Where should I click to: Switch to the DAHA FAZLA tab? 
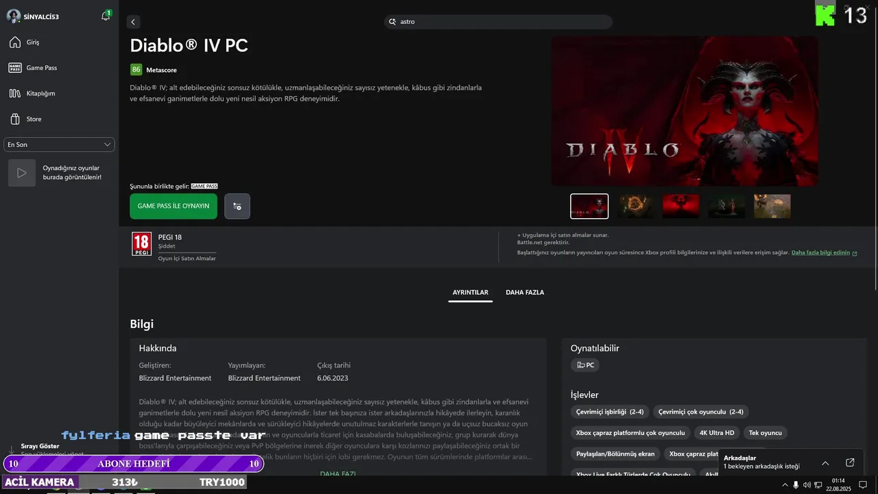click(x=525, y=292)
